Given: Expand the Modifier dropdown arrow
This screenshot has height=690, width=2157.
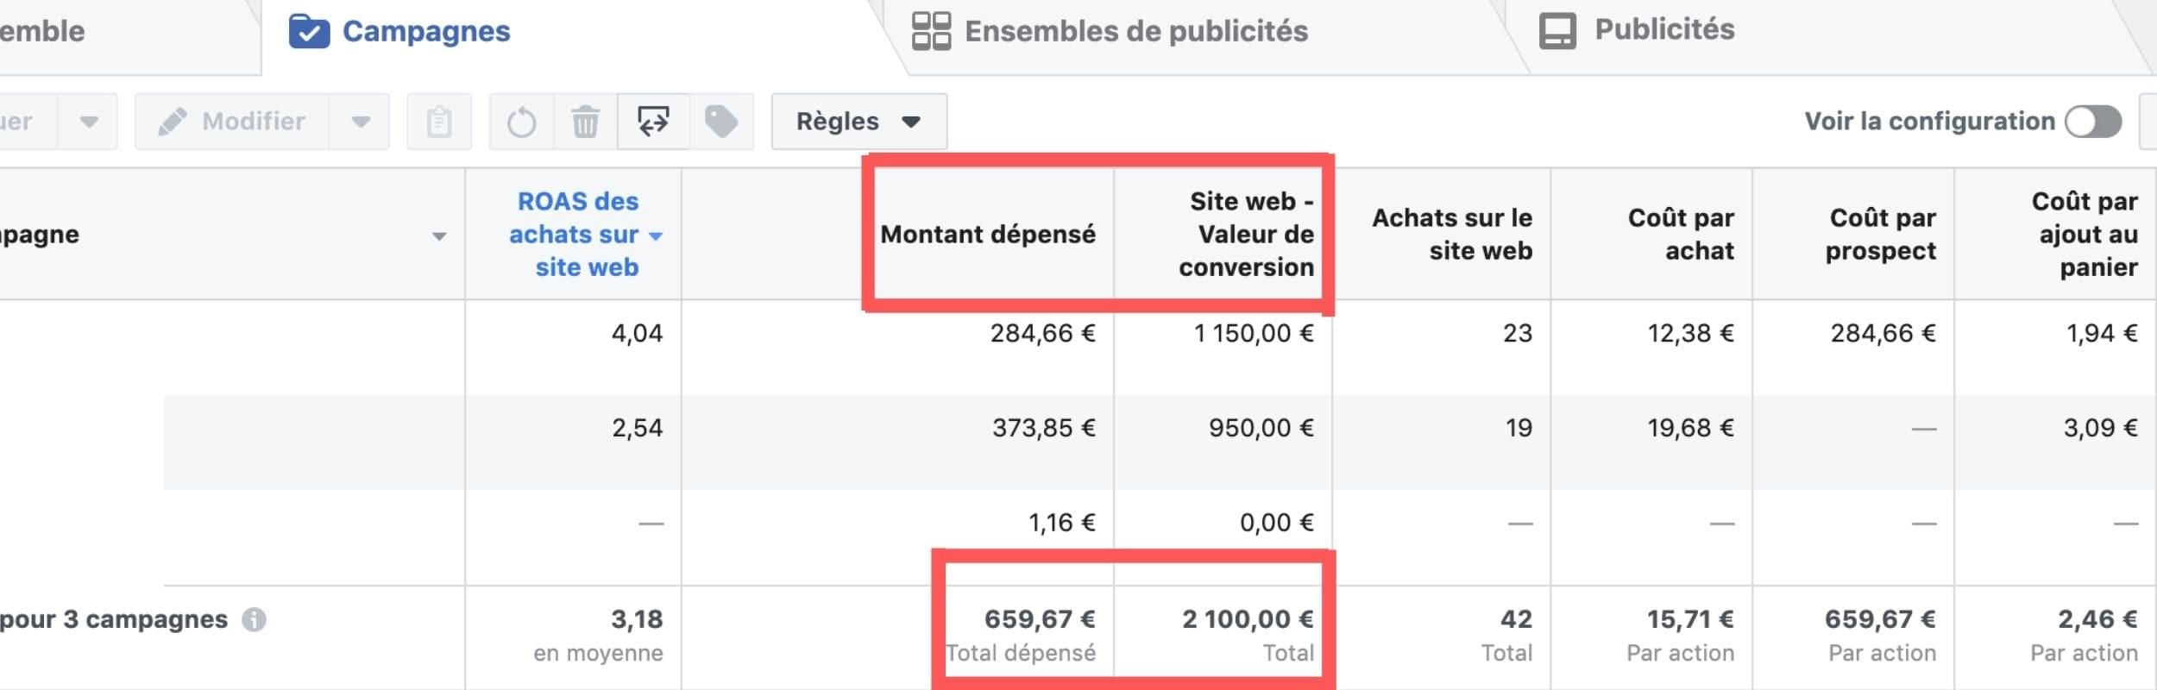Looking at the screenshot, I should pos(361,122).
